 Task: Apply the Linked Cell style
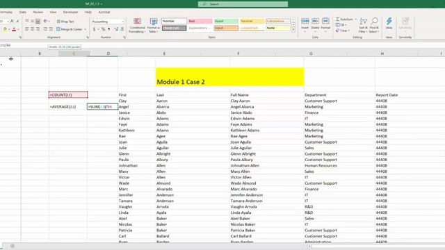(252, 28)
